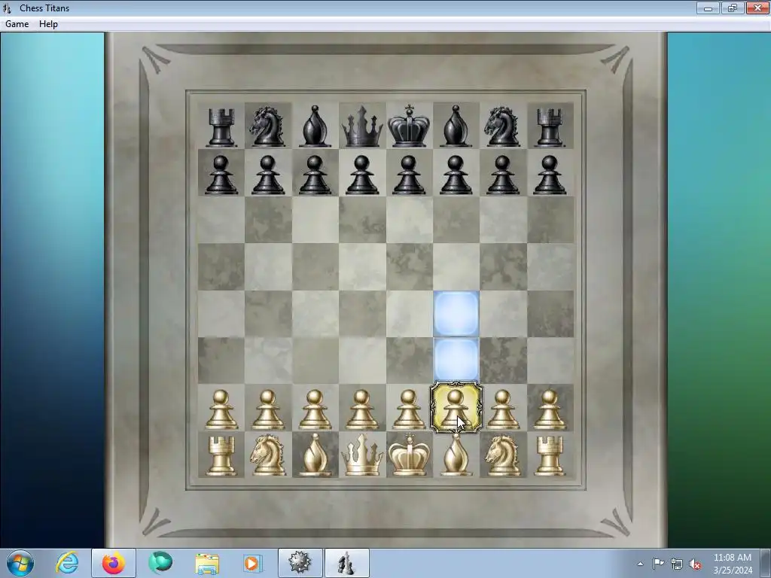Select the white bishop on f1
771x578 pixels.
click(456, 455)
